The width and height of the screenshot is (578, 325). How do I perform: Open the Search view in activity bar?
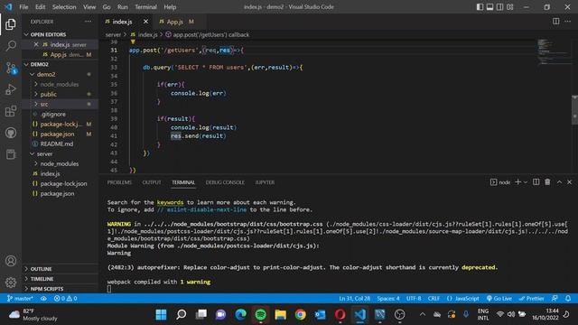tap(11, 46)
